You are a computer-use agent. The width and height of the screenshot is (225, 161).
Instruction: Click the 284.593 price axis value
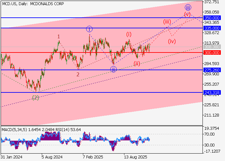[212, 63]
